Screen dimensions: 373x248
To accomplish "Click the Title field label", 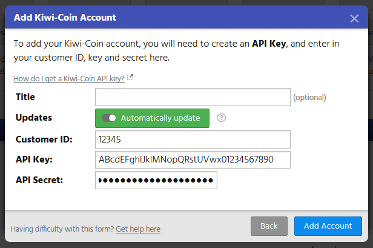I will click(x=25, y=97).
